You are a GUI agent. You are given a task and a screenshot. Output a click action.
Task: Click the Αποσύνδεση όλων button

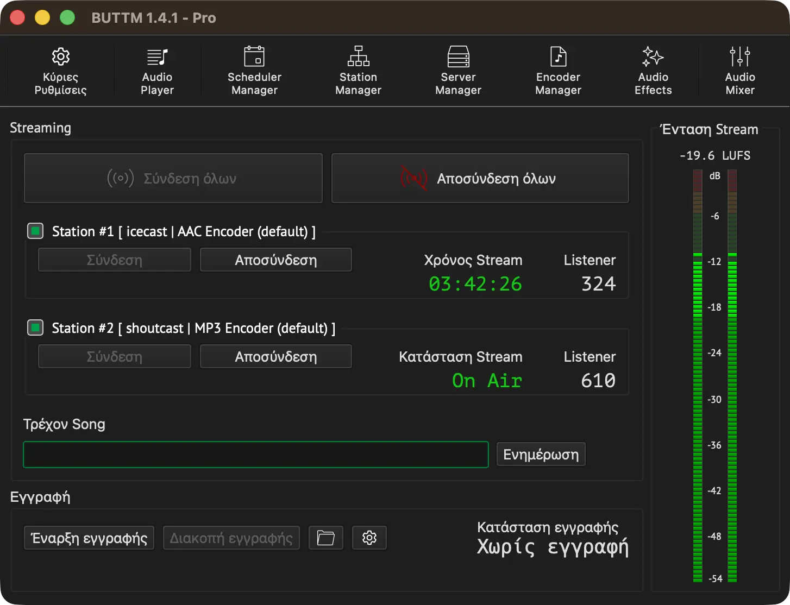coord(480,178)
